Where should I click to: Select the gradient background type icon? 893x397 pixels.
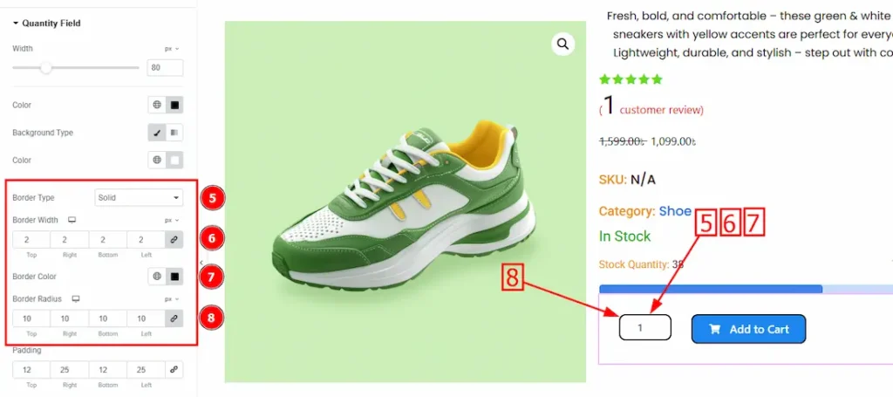[x=174, y=133]
